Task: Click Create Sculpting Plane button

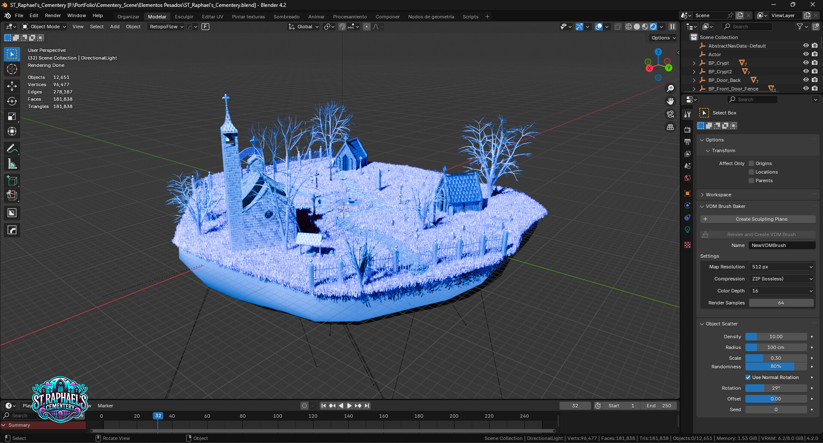Action: pyautogui.click(x=757, y=219)
